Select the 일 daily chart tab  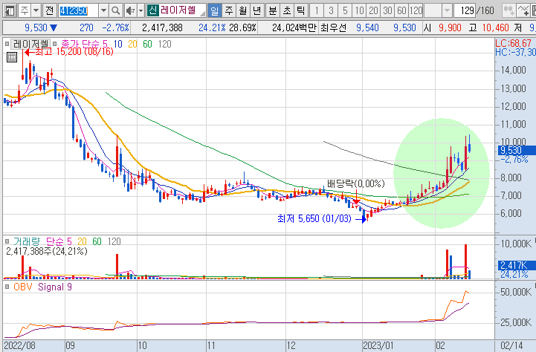click(214, 11)
